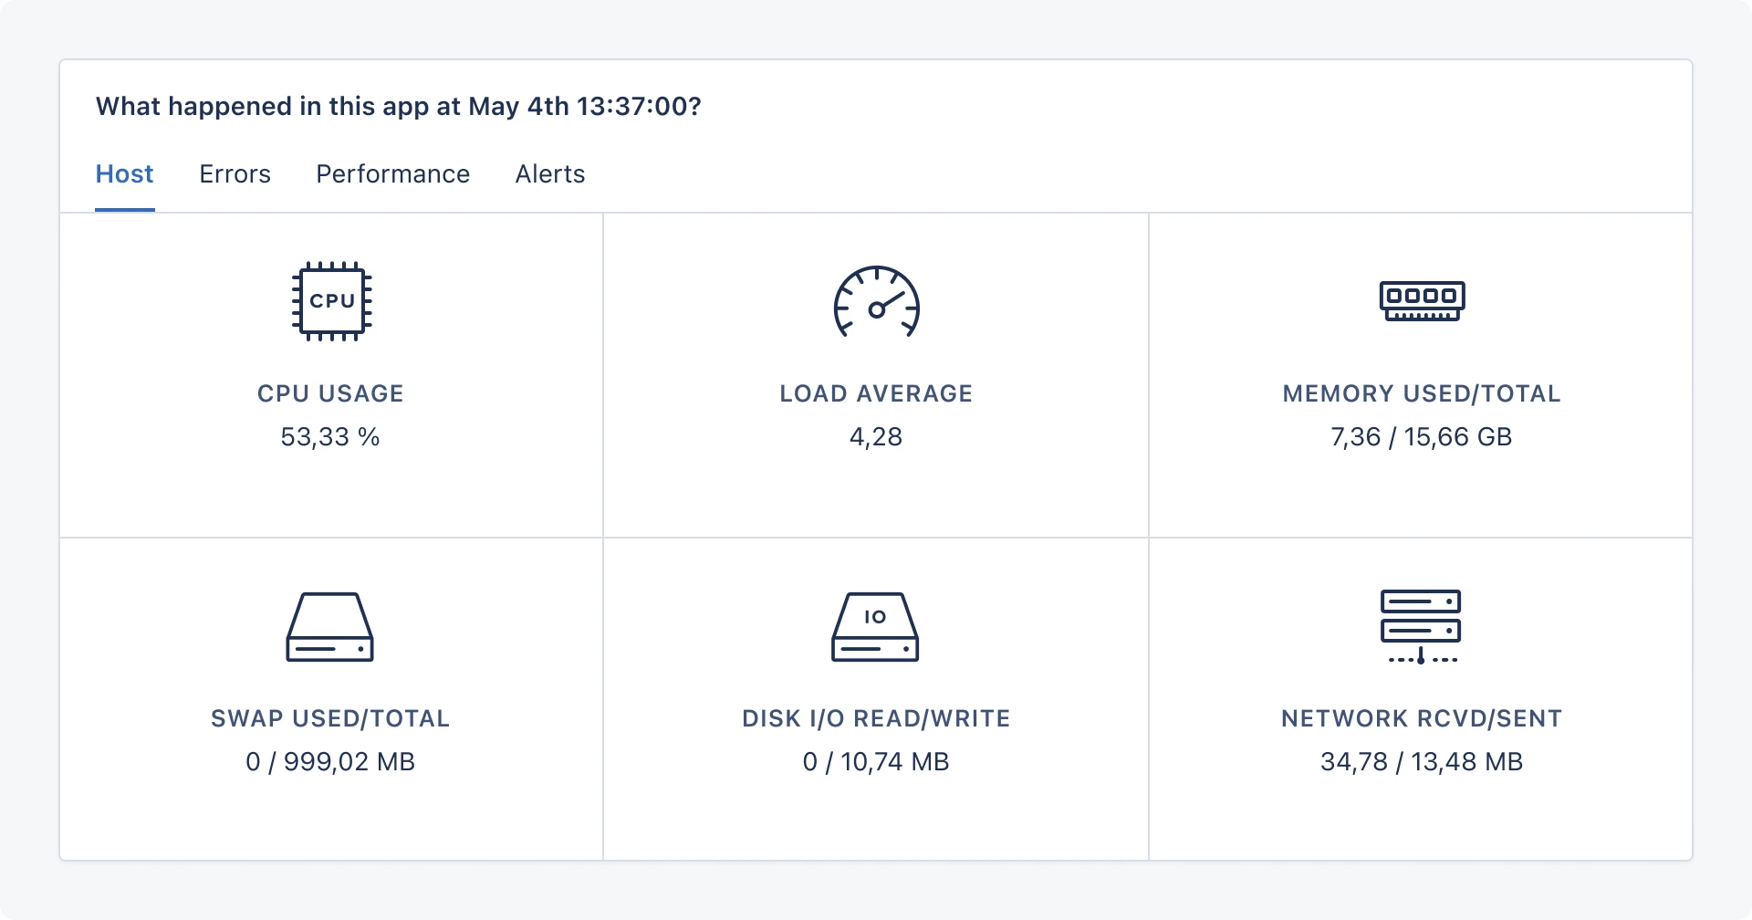Open the CPU Usage panel
The height and width of the screenshot is (920, 1752).
coord(330,374)
